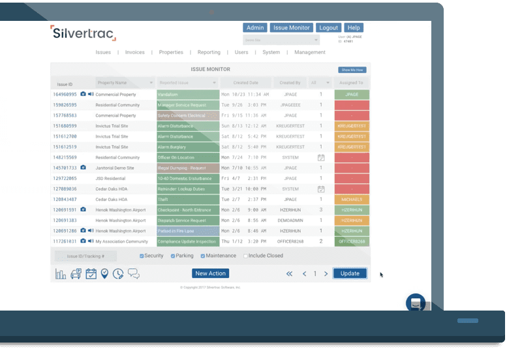Click Theft reported issue cell
Screen dimensions: 507x351
pyautogui.click(x=188, y=200)
